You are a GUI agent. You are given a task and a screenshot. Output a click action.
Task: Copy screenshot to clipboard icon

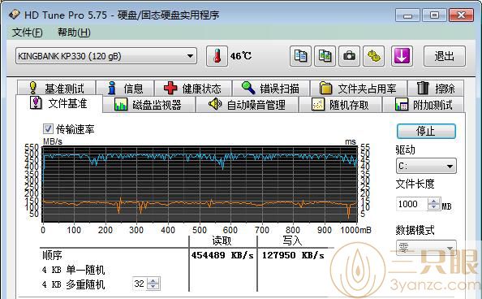coord(325,56)
